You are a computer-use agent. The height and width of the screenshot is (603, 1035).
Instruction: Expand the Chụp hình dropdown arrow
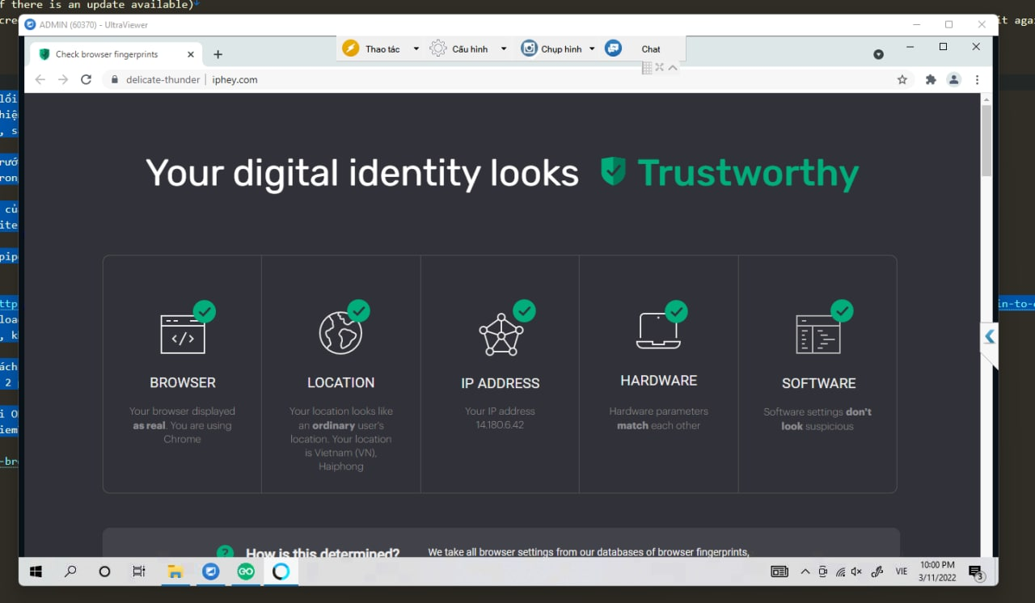(x=592, y=48)
